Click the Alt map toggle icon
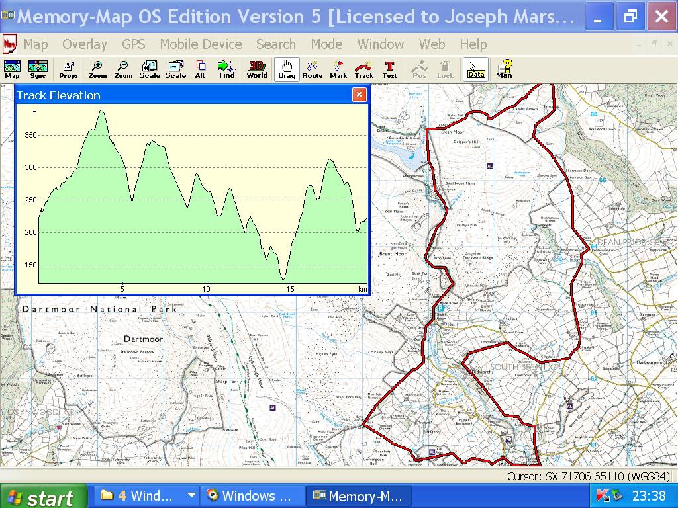The image size is (678, 508). click(x=200, y=69)
